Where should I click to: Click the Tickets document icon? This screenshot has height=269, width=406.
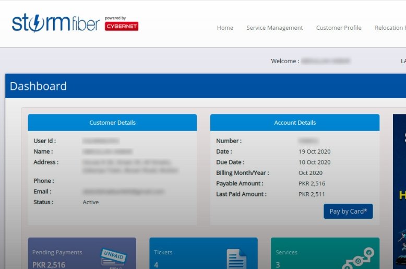pyautogui.click(x=236, y=259)
